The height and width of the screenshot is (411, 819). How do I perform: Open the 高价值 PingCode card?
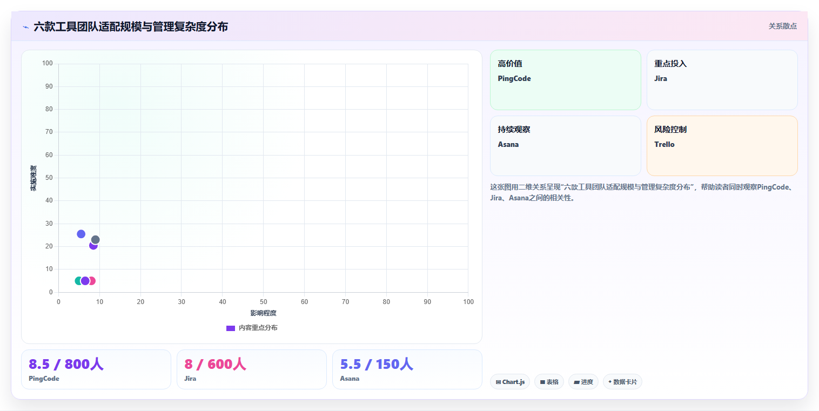[565, 80]
